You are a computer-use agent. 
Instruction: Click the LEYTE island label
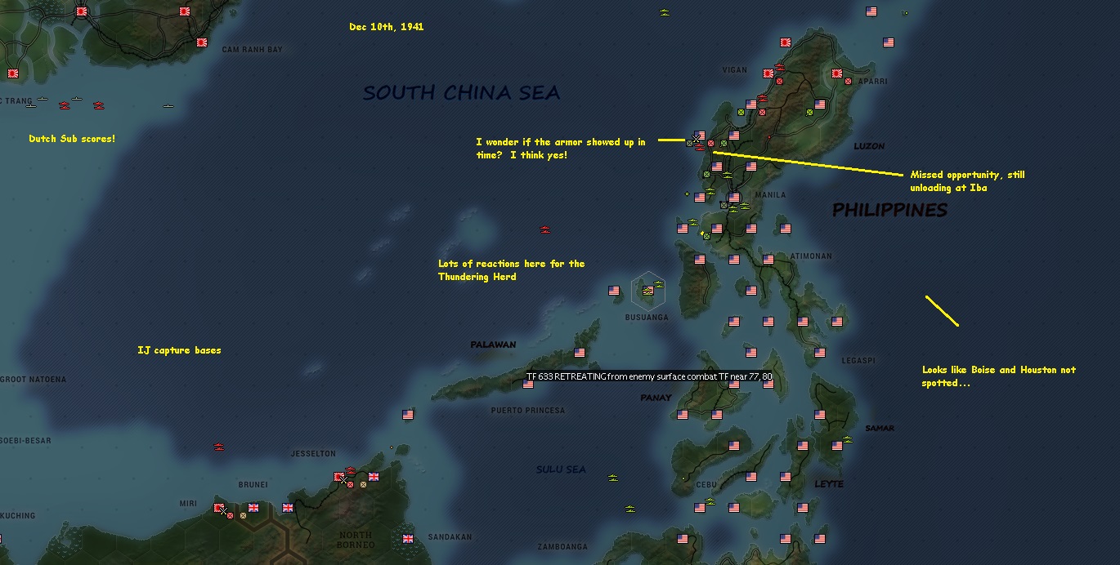828,484
